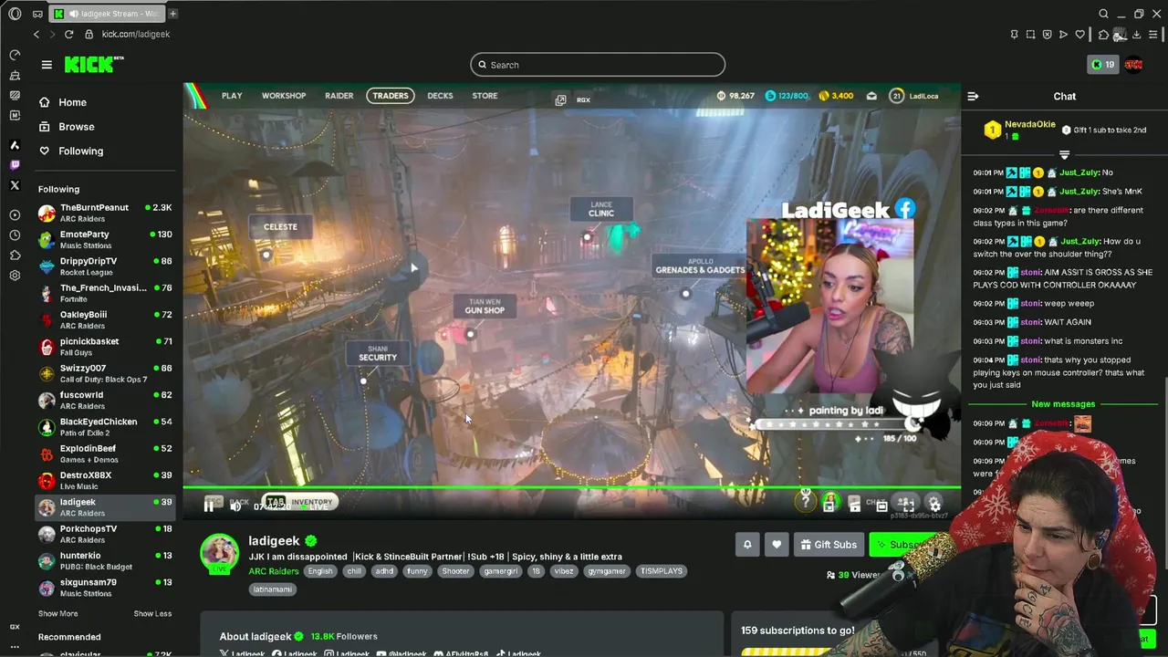Toggle the Kick hamburger sidebar menu
The width and height of the screenshot is (1168, 657).
[x=47, y=65]
